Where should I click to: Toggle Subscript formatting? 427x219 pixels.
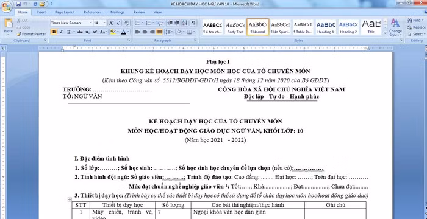tap(87, 32)
